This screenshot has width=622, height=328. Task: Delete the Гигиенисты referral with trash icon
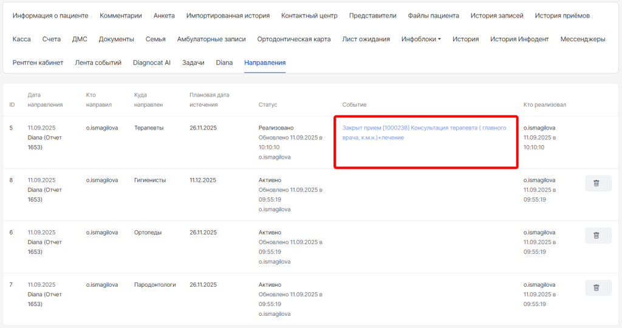pos(598,183)
